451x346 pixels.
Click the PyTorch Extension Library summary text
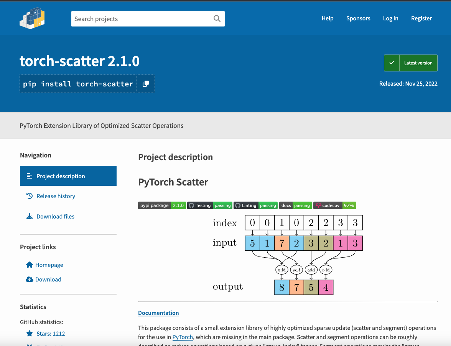coord(102,126)
